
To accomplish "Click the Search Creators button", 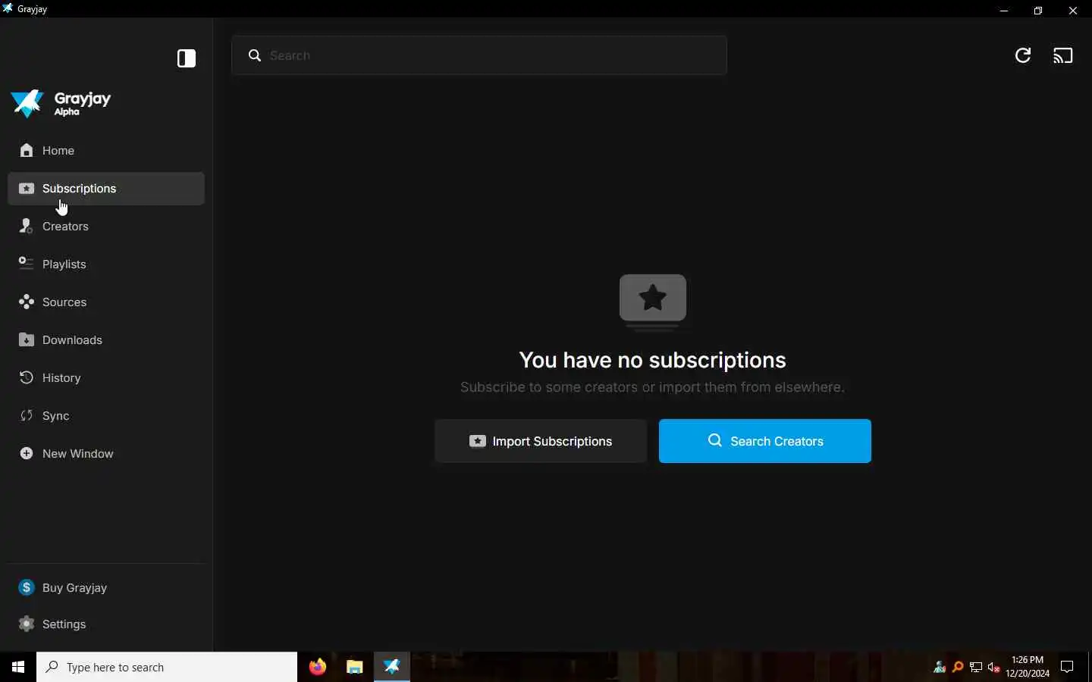I will [x=765, y=441].
